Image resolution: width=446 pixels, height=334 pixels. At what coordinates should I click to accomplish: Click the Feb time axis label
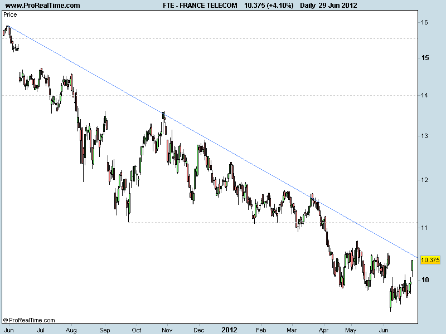261,330
